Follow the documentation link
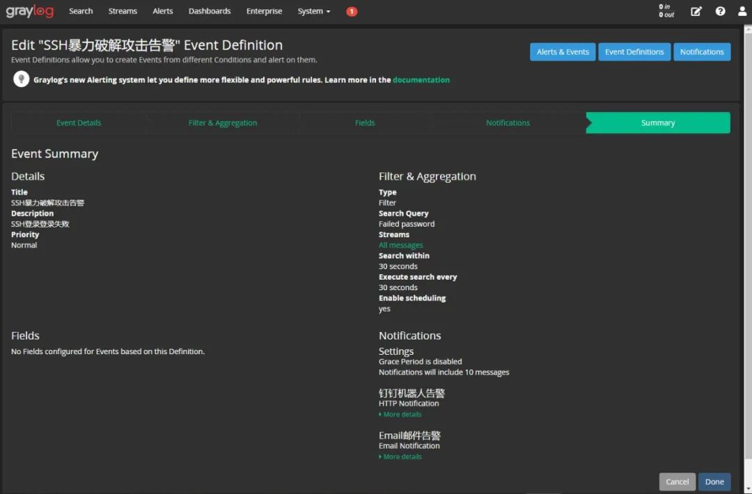This screenshot has width=752, height=494. 421,79
